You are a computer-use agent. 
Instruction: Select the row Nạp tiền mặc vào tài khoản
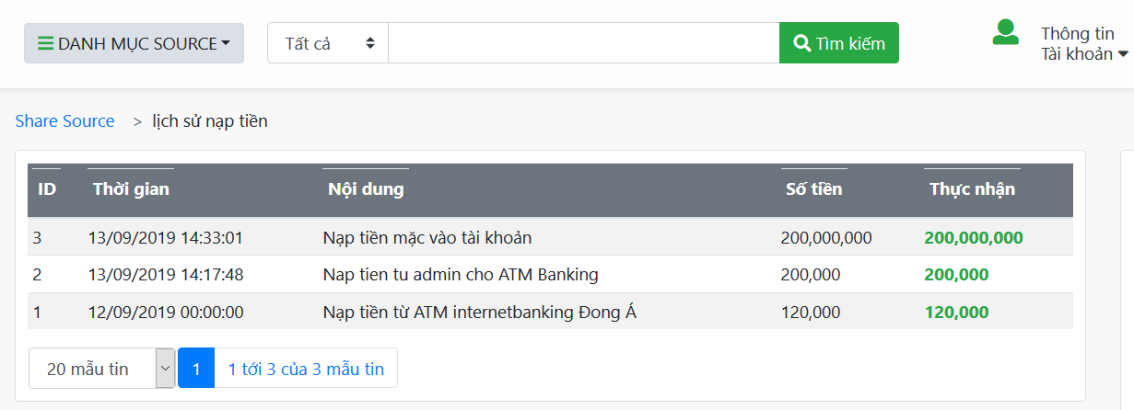tap(550, 237)
